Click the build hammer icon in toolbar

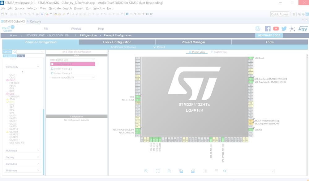pyautogui.click(x=29, y=14)
